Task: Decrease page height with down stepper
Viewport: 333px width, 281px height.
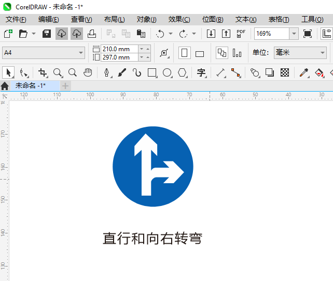Action: pos(142,57)
